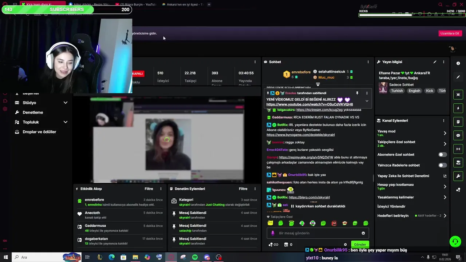The height and width of the screenshot is (262, 466).
Task: Click the wrench icon in right toolbar
Action: (458, 176)
